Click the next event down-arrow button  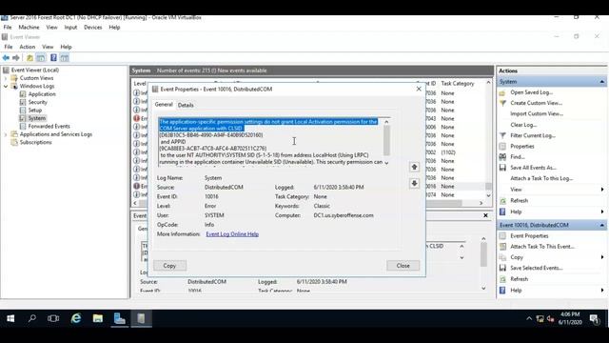coord(415,183)
